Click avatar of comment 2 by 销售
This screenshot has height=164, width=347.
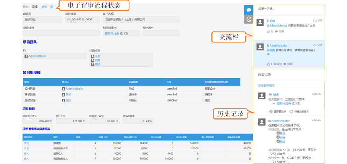pos(261,22)
